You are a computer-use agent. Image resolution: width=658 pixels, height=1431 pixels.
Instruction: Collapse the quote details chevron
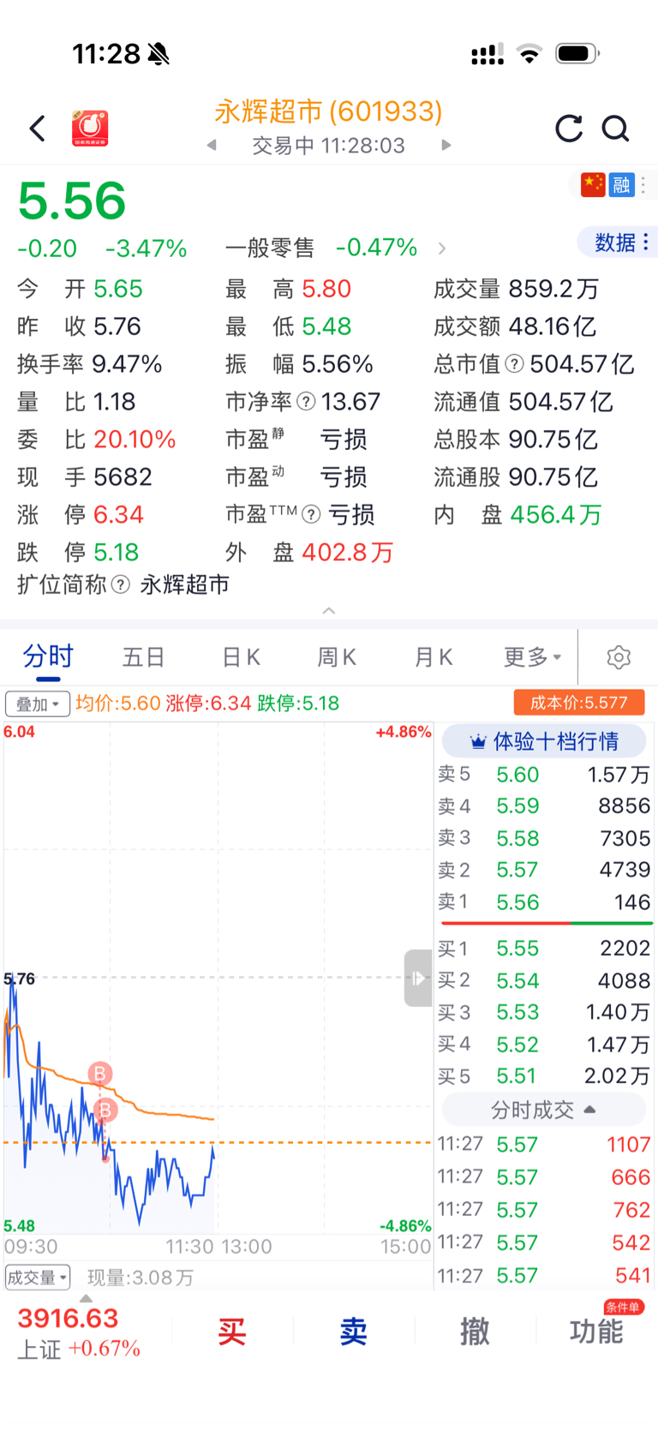[329, 610]
